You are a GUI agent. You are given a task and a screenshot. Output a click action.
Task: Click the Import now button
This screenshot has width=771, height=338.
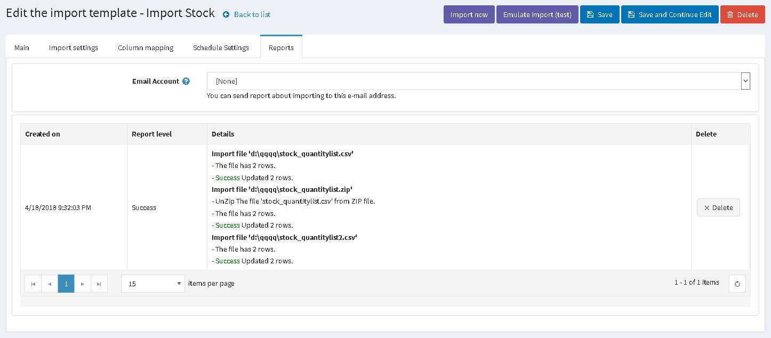tap(469, 14)
